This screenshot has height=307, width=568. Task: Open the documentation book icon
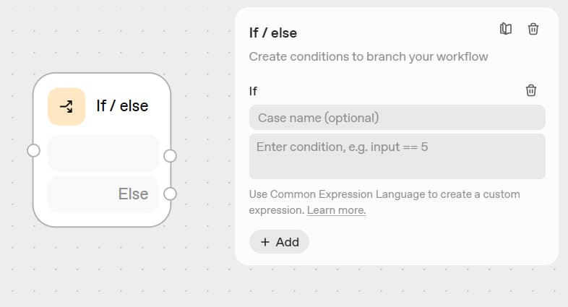pyautogui.click(x=506, y=29)
